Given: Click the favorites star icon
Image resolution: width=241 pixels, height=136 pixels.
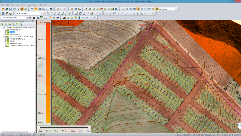Looking at the screenshot, I should [x=44, y=13].
